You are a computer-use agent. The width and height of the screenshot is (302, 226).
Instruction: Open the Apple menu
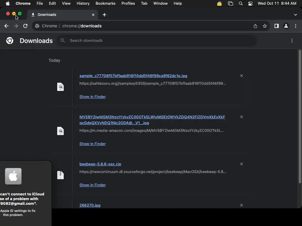(x=8, y=4)
